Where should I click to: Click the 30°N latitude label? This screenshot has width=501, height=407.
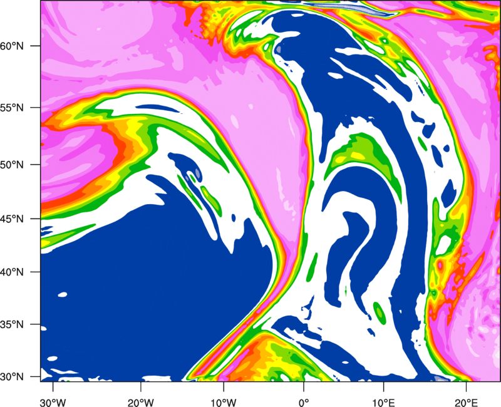click(12, 377)
